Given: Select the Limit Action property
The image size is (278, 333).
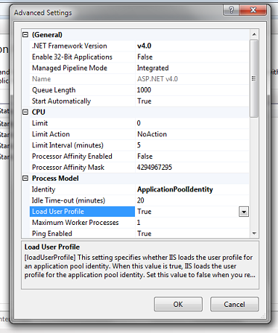Looking at the screenshot, I should point(82,134).
